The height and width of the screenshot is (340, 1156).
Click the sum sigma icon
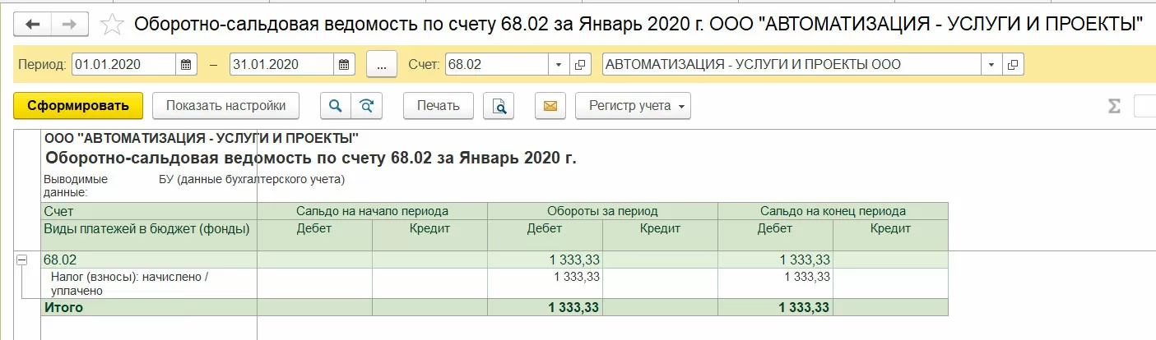1114,106
